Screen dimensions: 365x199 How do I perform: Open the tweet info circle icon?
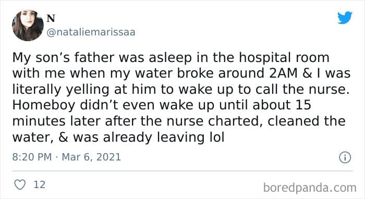pyautogui.click(x=345, y=158)
